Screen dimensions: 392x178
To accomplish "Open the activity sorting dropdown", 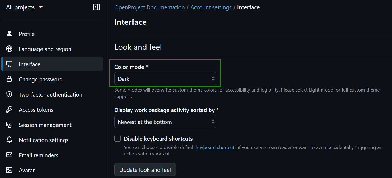I will [165, 122].
